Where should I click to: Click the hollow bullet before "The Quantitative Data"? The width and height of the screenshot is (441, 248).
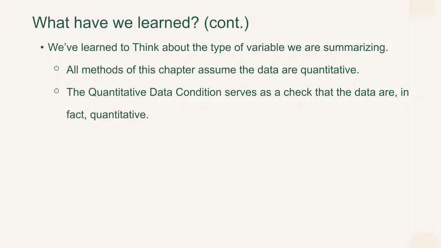[x=56, y=91]
